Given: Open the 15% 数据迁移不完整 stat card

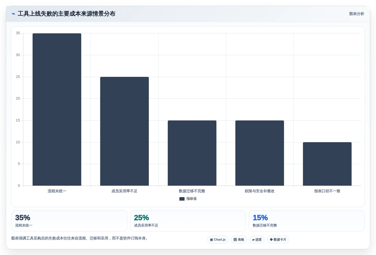Looking at the screenshot, I should coord(307,221).
